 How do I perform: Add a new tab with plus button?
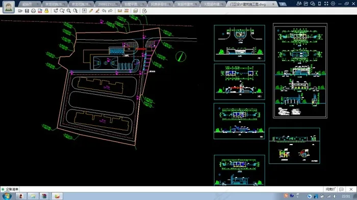[283, 4]
